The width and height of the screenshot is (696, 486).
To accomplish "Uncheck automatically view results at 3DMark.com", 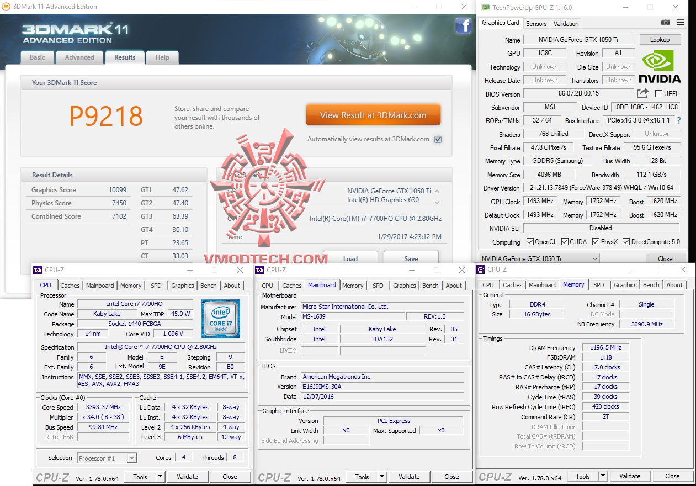I will 438,139.
